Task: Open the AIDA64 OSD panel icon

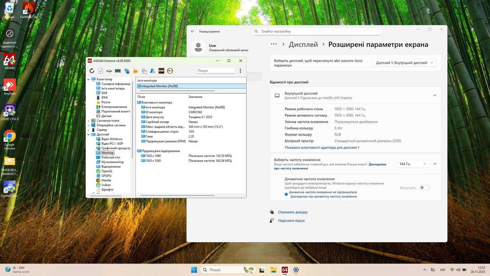Action: click(161, 71)
